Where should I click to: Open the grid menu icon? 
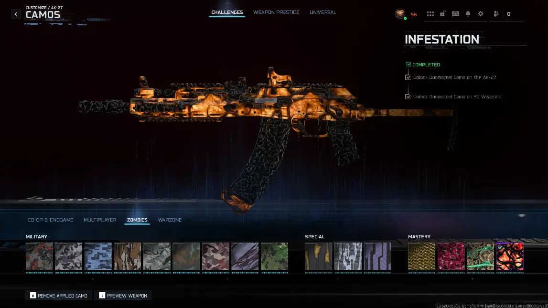tap(430, 14)
